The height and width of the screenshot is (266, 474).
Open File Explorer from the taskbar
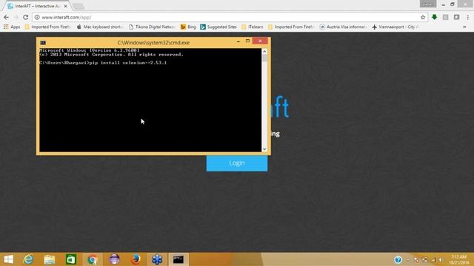pos(50,259)
